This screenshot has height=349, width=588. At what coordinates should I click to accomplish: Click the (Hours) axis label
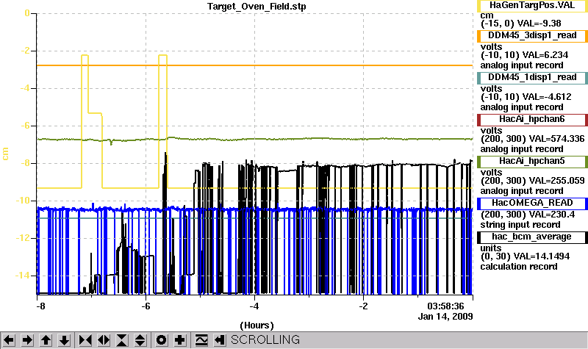[257, 325]
